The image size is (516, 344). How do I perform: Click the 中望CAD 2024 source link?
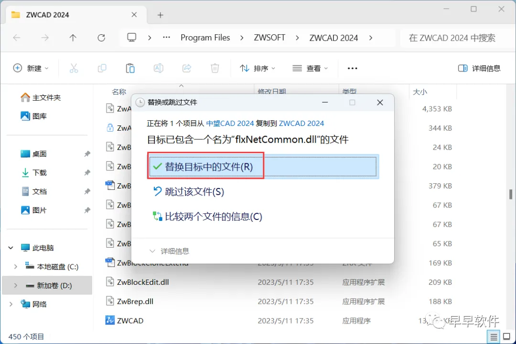point(230,123)
